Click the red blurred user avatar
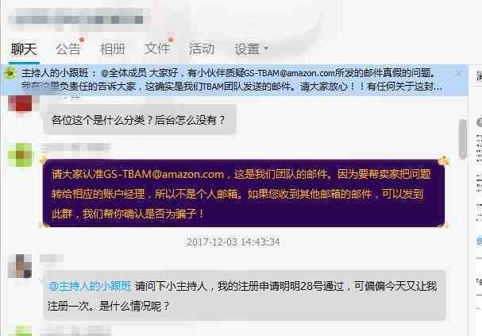Screen dimensions: 482x336 coord(20,103)
